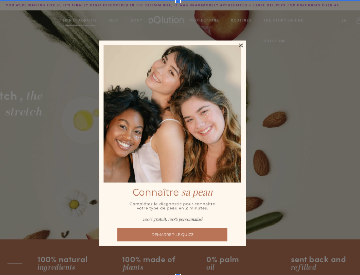360x275 pixels.
Task: Click the free delivery banner text
Action: [x=297, y=5]
